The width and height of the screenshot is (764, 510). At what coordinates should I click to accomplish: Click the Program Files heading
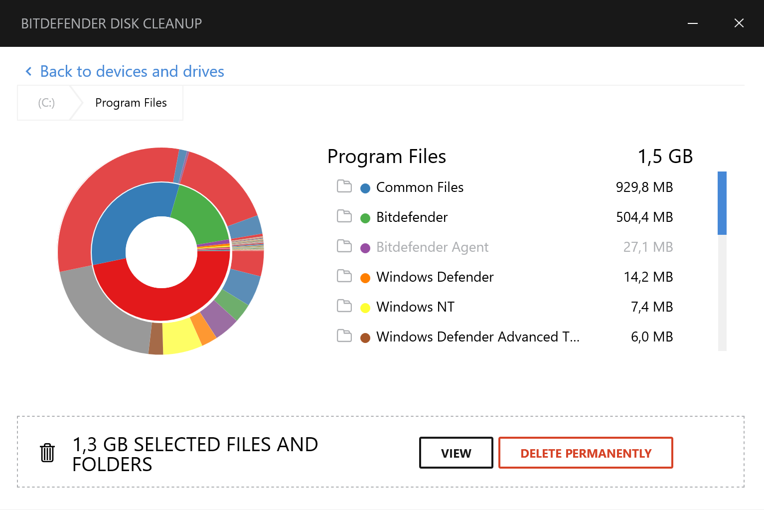[x=387, y=157]
